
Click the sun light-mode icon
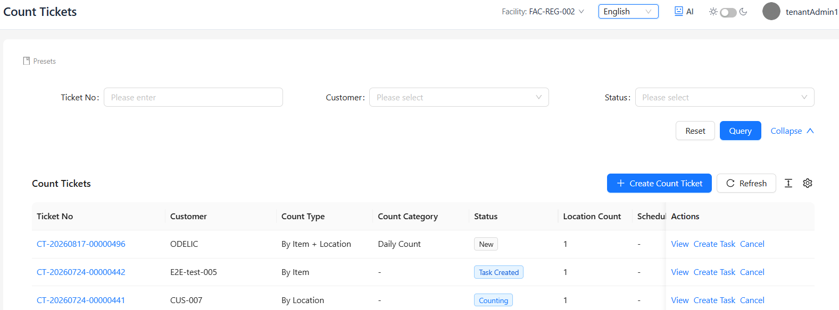tap(713, 12)
